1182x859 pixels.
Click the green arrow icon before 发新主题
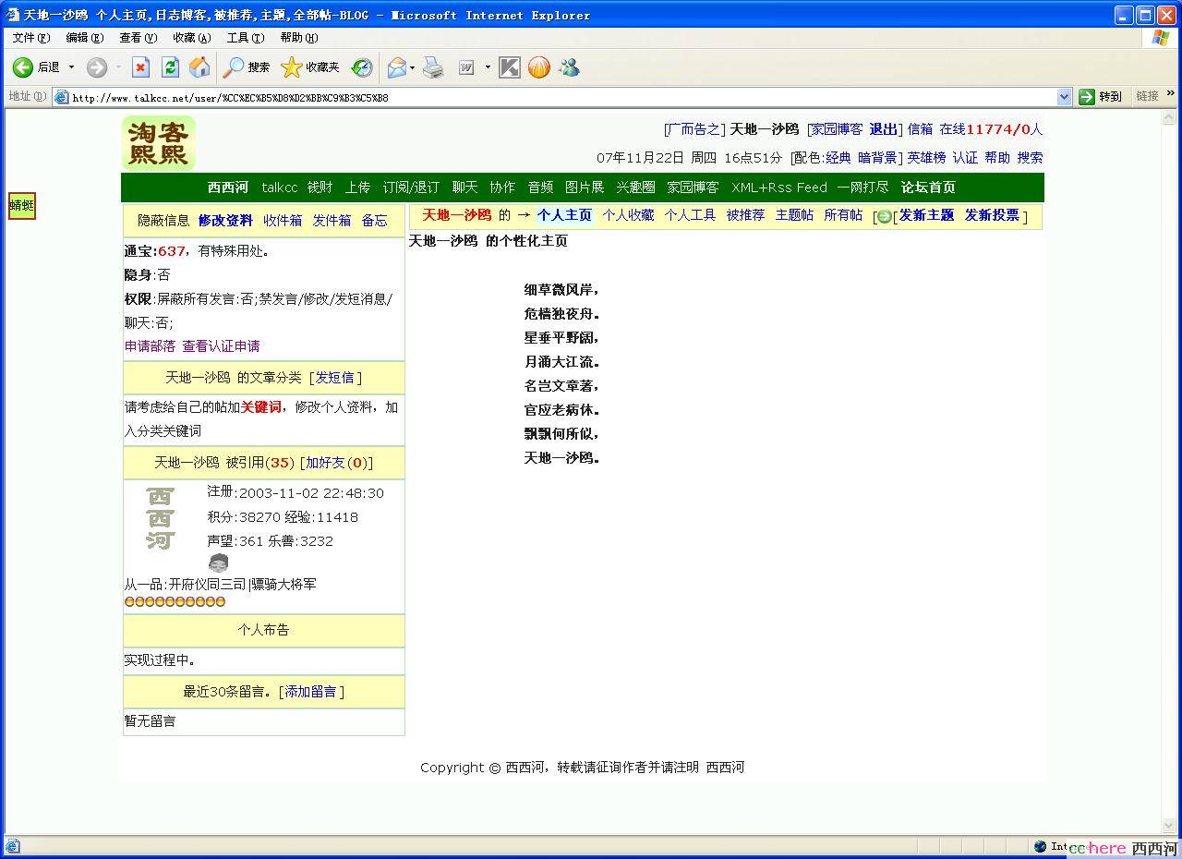884,216
